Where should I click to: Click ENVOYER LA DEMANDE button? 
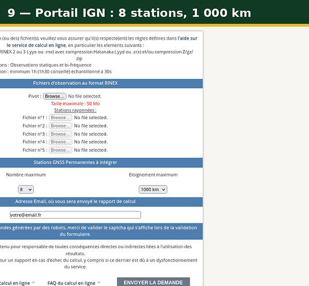(153, 282)
